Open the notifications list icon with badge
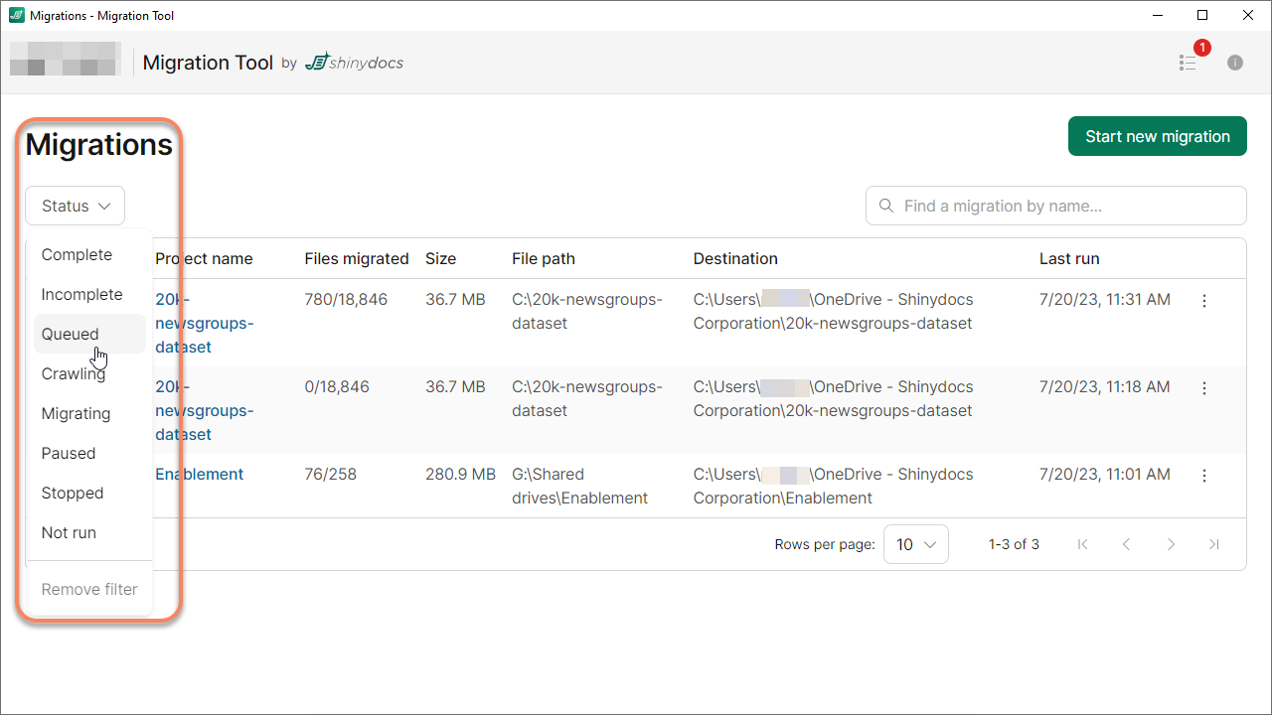This screenshot has height=715, width=1272. click(x=1189, y=63)
